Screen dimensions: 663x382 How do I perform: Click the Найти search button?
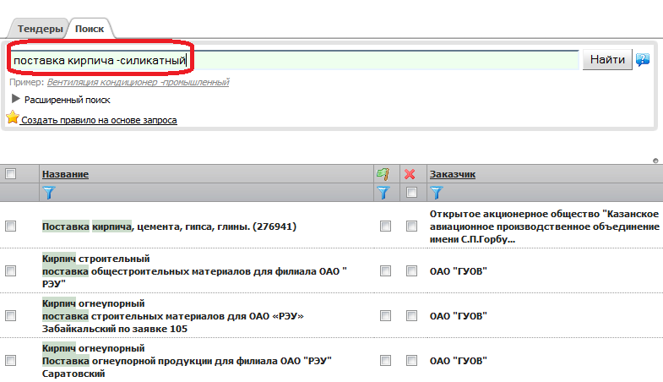pyautogui.click(x=607, y=60)
